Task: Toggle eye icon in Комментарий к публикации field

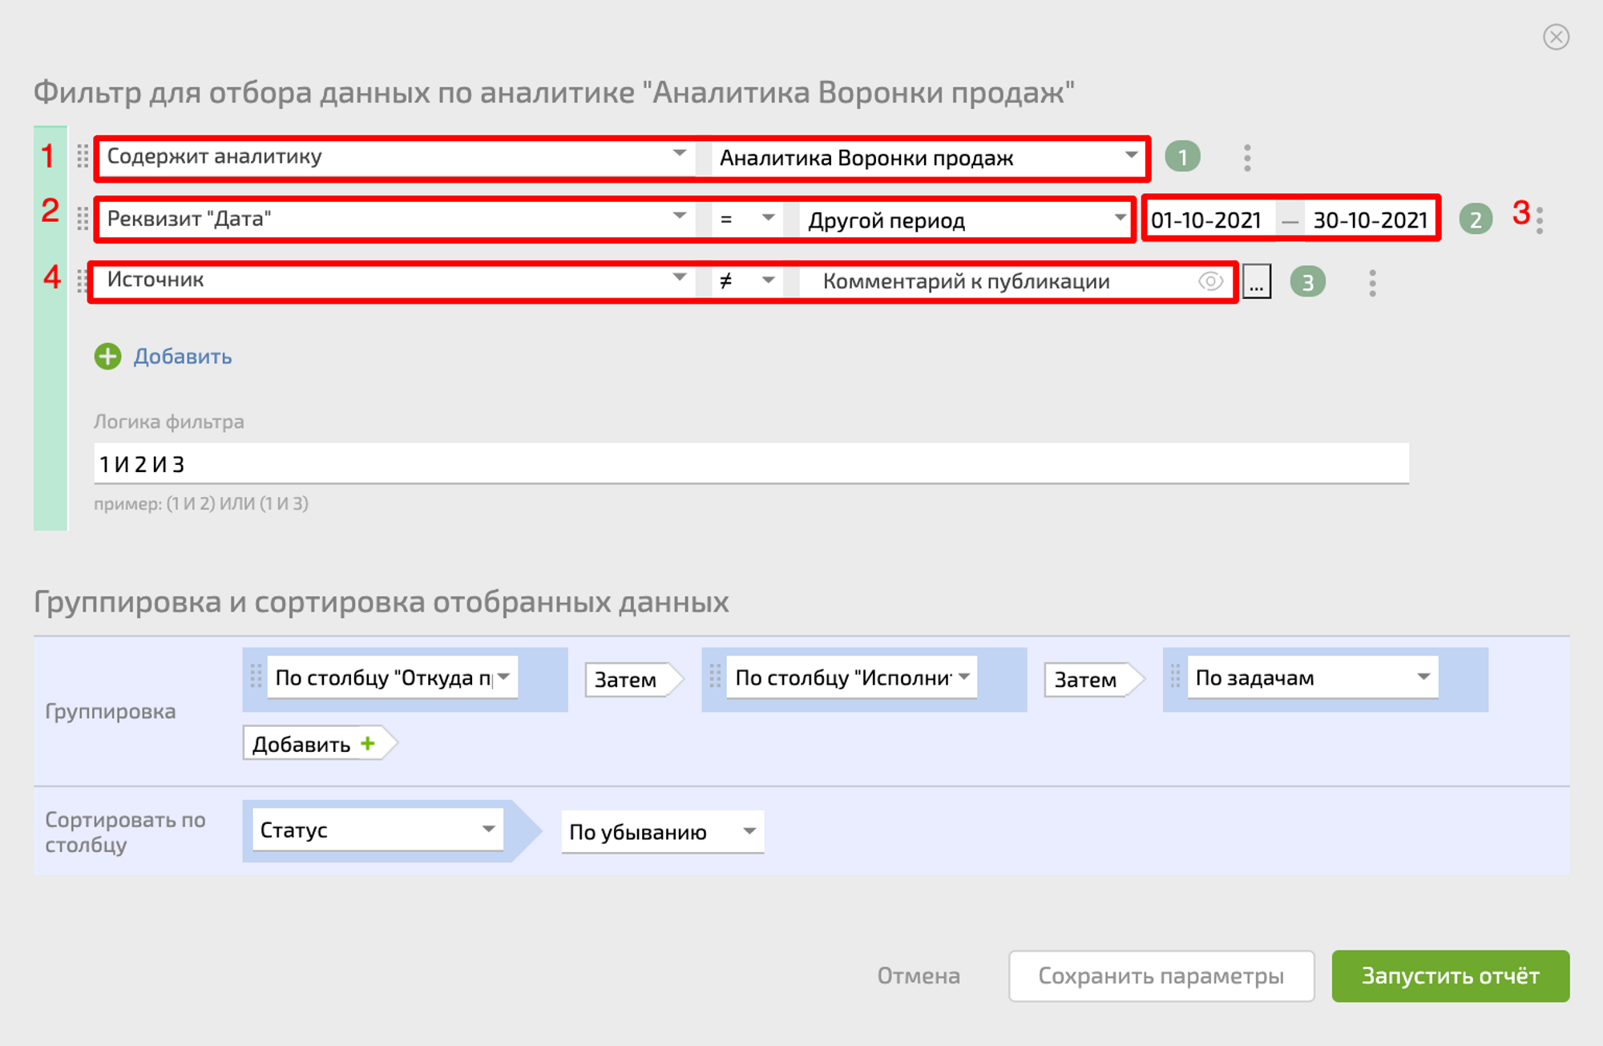Action: click(1209, 281)
